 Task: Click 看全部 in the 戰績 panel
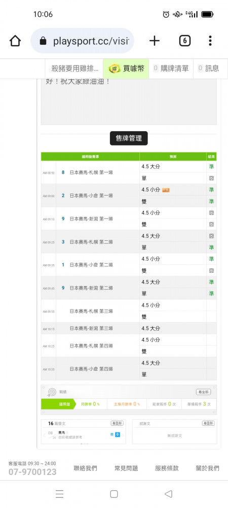204,392
